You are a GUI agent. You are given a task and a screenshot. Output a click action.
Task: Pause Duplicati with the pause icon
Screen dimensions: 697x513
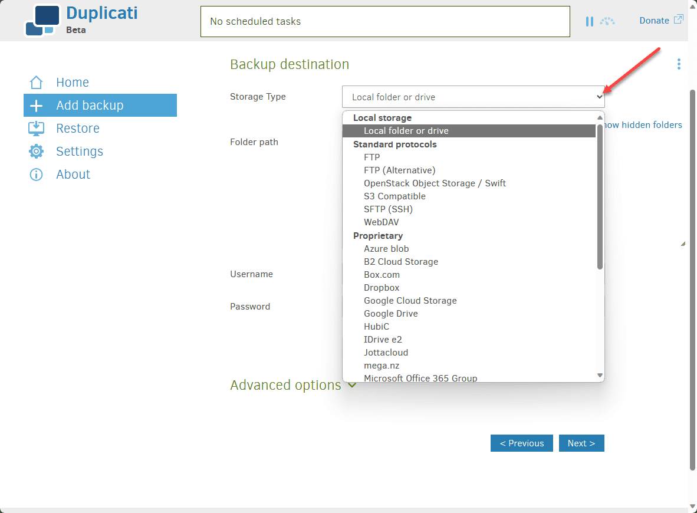[x=590, y=21]
